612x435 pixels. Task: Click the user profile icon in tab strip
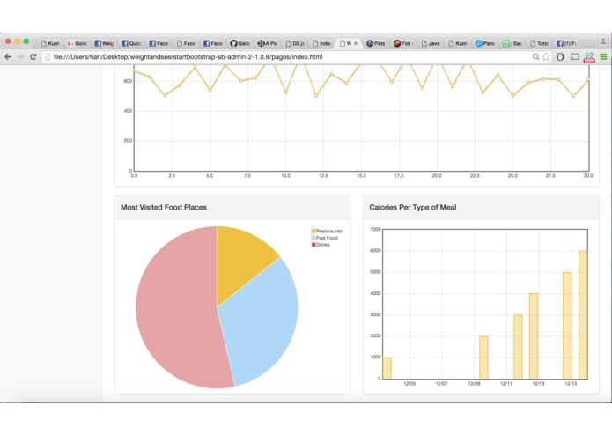603,41
